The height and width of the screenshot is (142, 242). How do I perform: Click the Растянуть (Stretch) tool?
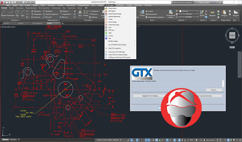36,17
